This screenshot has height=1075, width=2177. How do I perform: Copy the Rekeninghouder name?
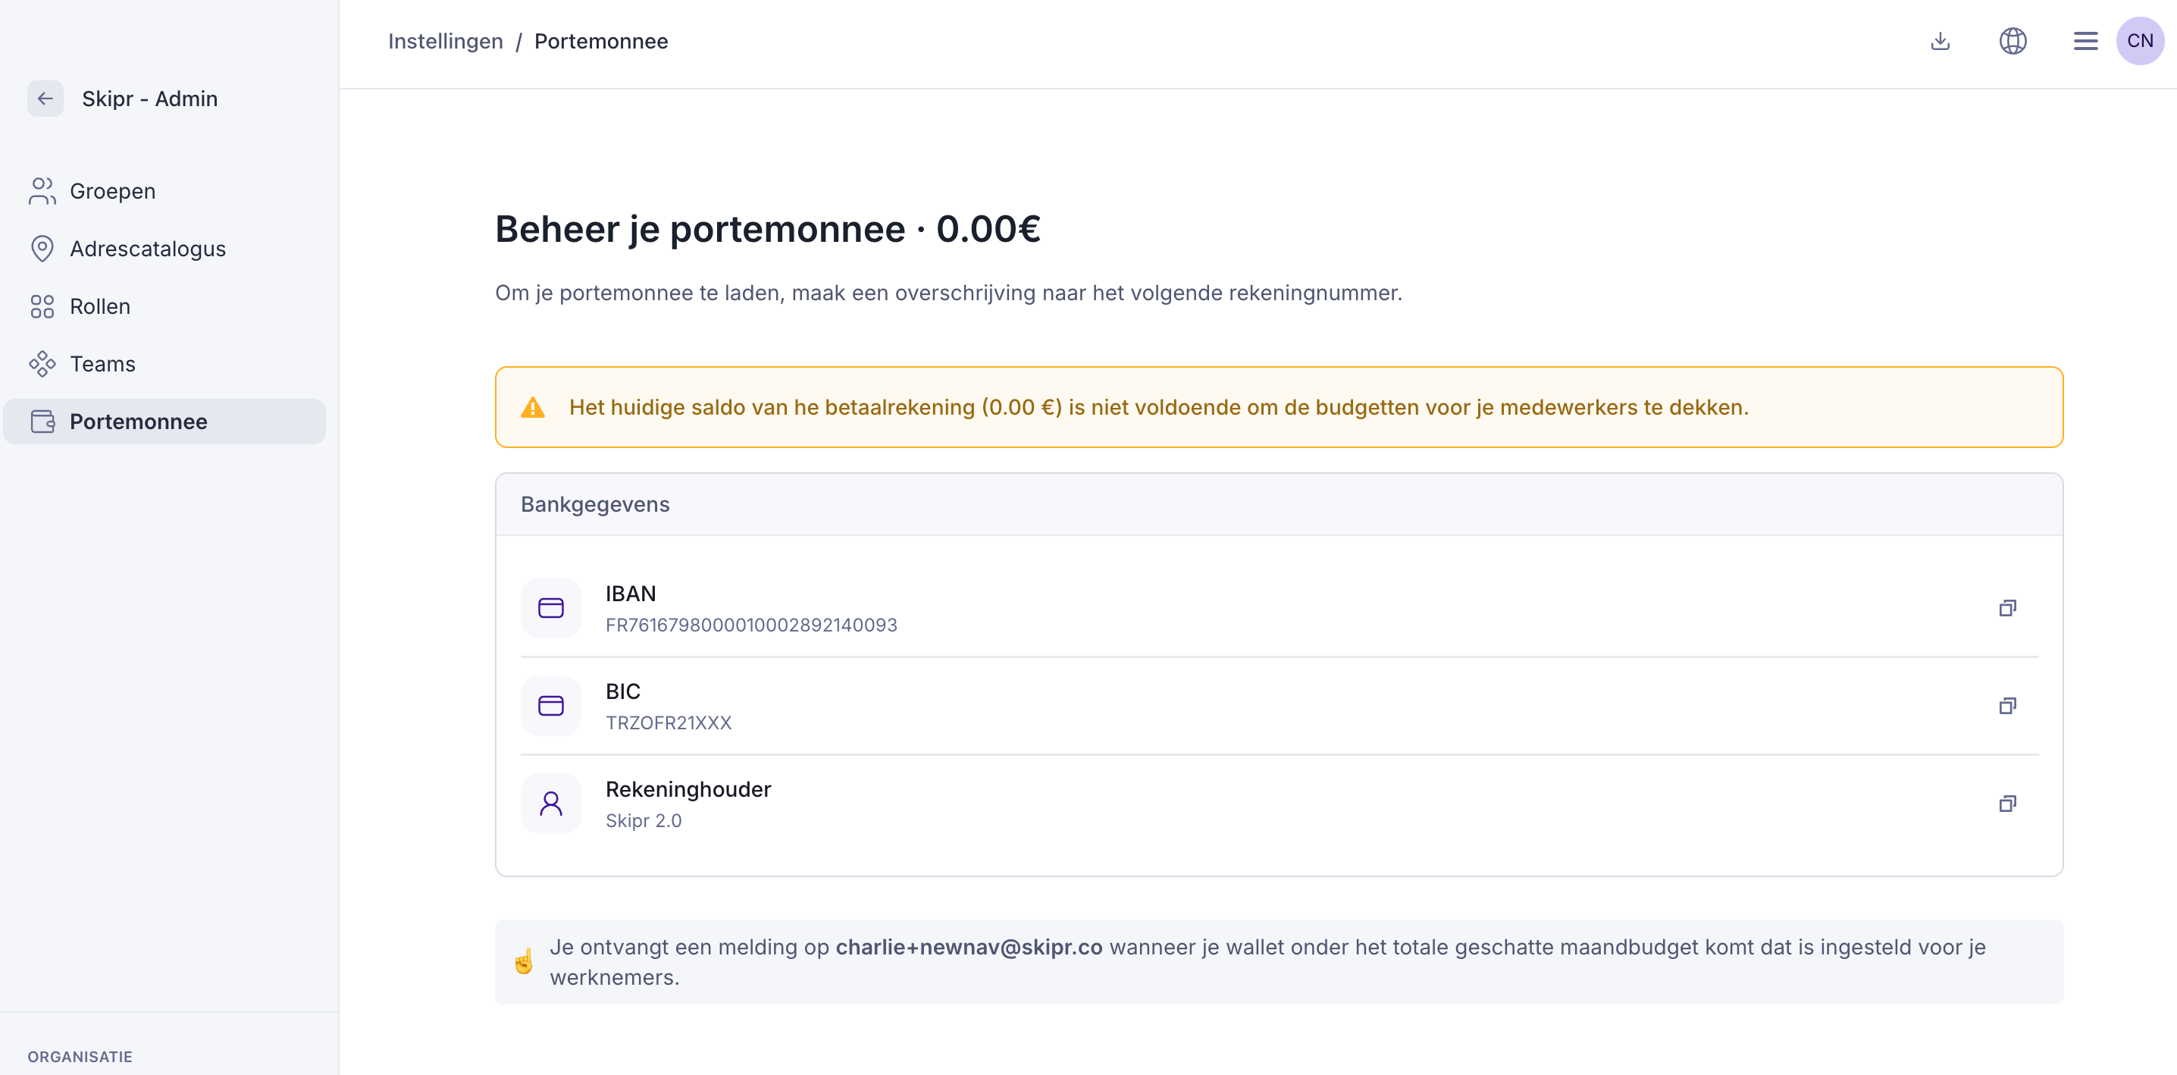point(2007,804)
